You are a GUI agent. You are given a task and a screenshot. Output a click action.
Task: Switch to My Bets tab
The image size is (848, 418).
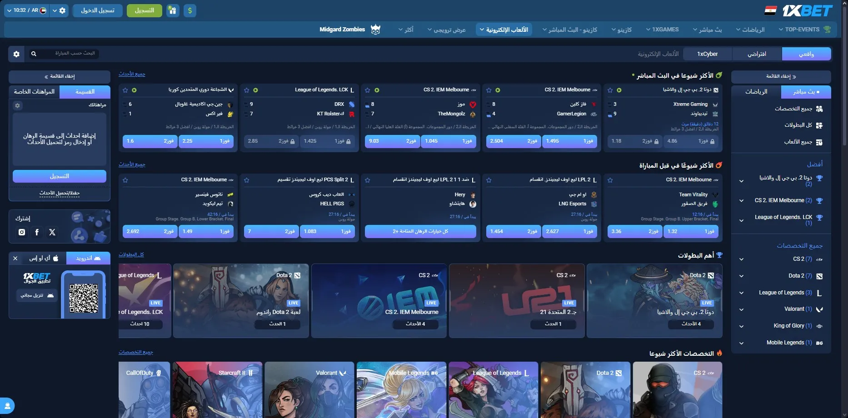[x=34, y=92]
